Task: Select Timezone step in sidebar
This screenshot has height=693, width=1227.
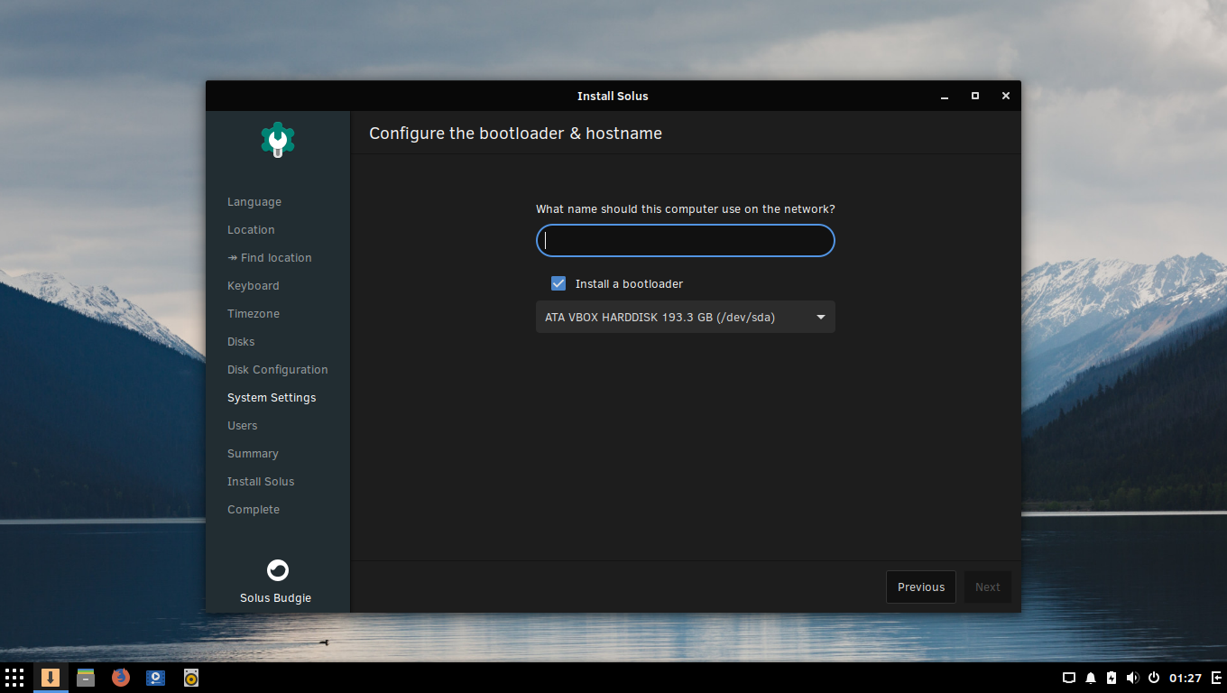Action: [x=254, y=314]
